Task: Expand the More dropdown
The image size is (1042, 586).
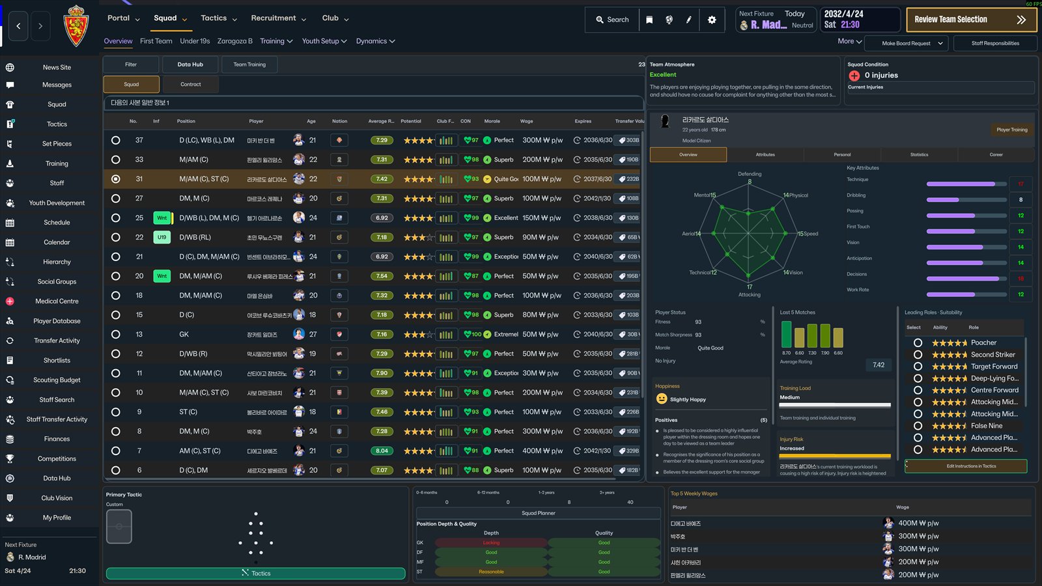Action: (x=850, y=41)
